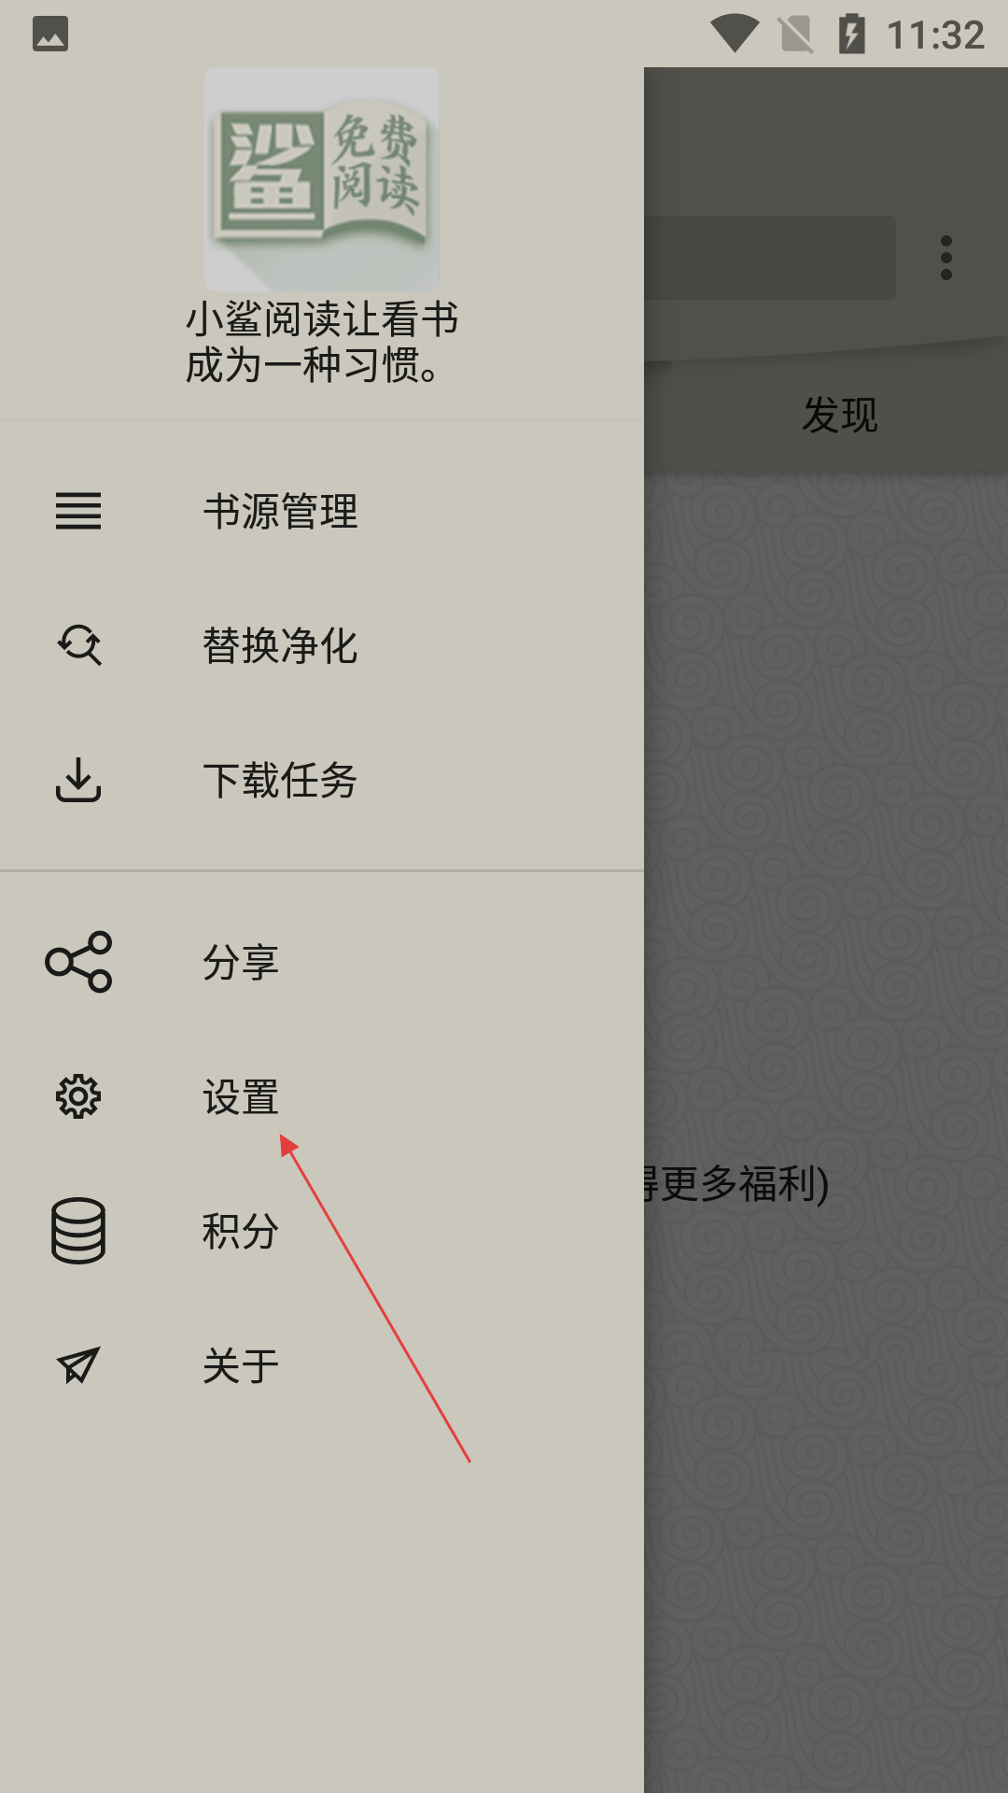The height and width of the screenshot is (1793, 1008).
Task: Open 设置 from the drawer
Action: click(x=322, y=1096)
